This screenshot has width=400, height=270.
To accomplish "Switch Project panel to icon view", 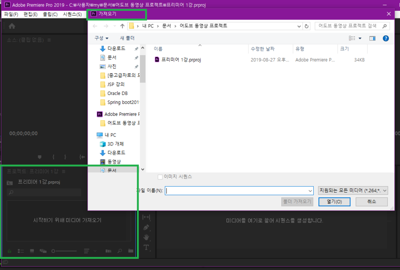I will point(32,251).
